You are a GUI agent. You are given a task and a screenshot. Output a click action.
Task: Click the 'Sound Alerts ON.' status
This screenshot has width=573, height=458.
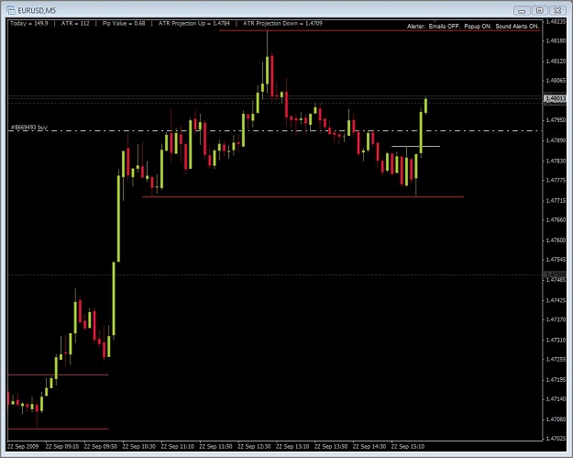click(517, 27)
